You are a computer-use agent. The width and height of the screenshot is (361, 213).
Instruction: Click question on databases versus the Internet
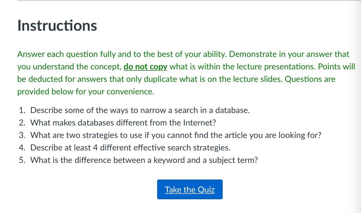click(x=123, y=123)
